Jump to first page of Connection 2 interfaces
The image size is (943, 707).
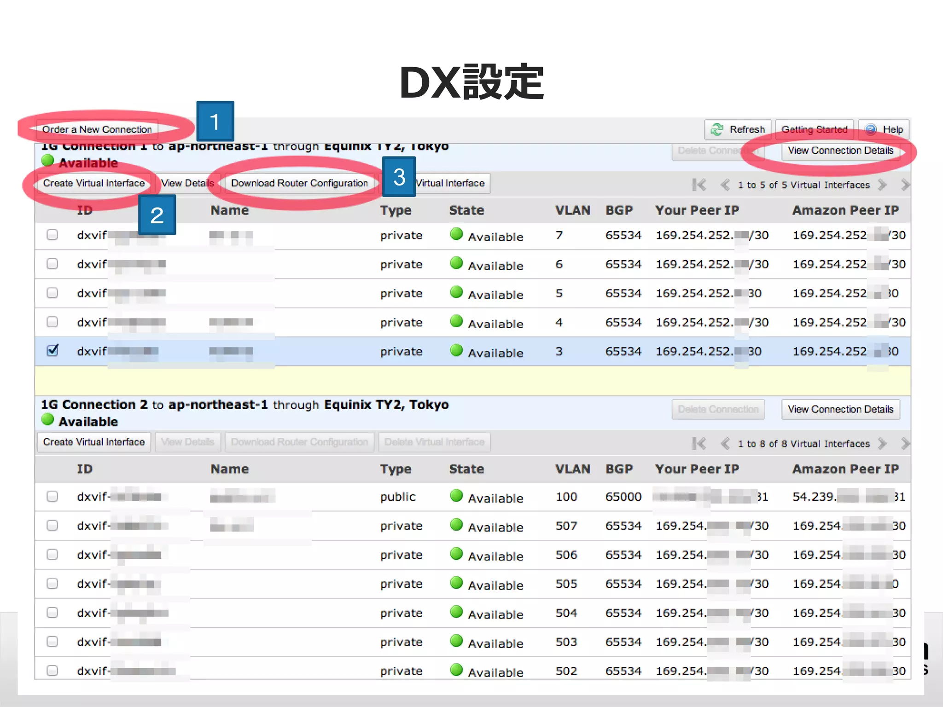pyautogui.click(x=699, y=443)
